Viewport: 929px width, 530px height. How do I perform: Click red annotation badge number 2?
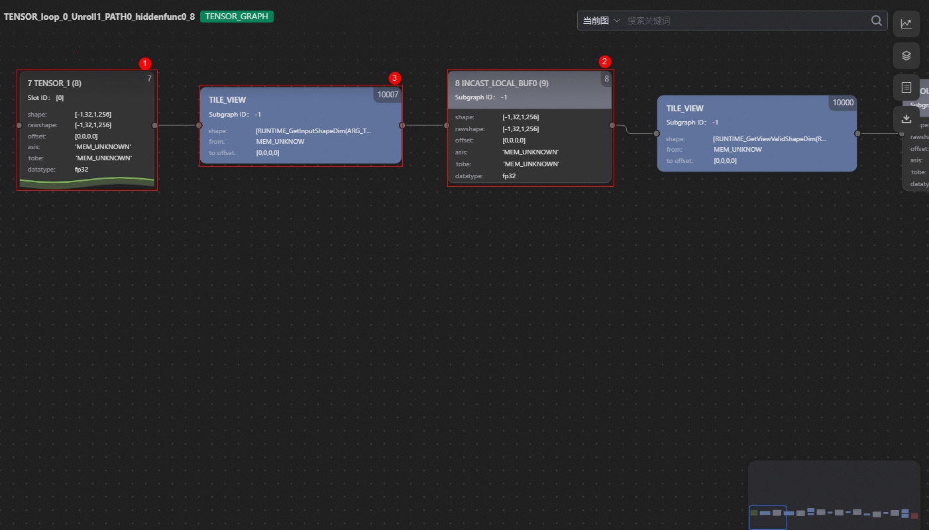[x=604, y=62]
